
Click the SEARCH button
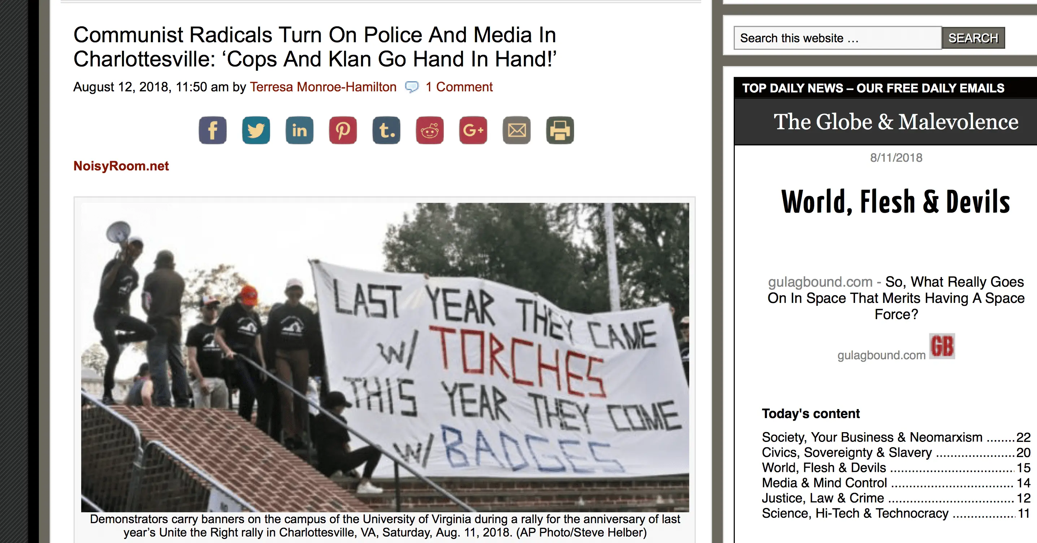pyautogui.click(x=973, y=38)
